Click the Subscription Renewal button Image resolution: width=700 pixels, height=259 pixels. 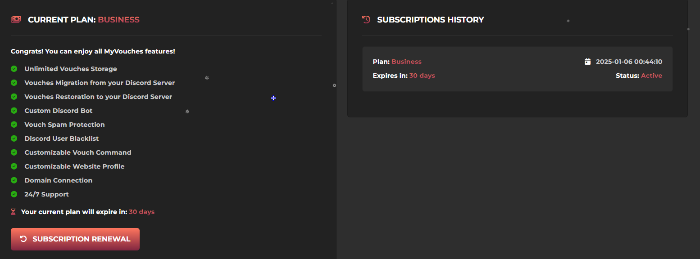75,239
